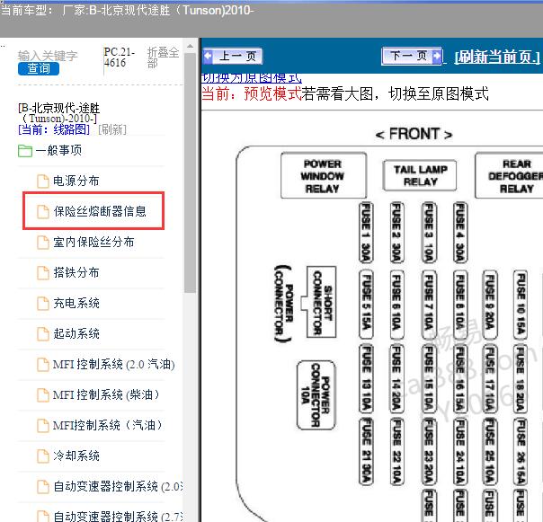Click page icon beside 起动系统
543x522 pixels.
(x=43, y=333)
